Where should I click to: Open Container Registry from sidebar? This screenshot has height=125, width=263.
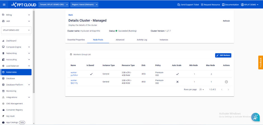[x=14, y=110]
